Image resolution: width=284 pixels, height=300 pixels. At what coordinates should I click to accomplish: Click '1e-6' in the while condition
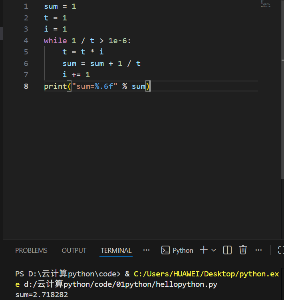click(x=117, y=40)
